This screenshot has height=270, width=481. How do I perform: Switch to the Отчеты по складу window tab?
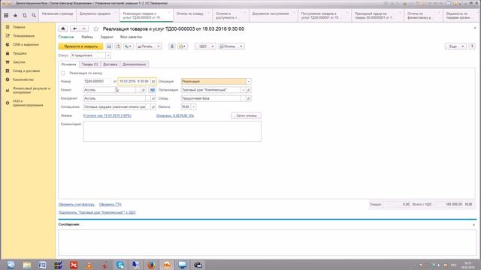(x=192, y=15)
